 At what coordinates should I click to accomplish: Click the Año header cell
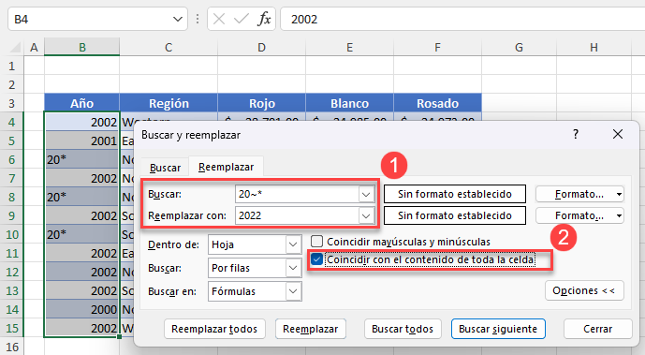[81, 103]
